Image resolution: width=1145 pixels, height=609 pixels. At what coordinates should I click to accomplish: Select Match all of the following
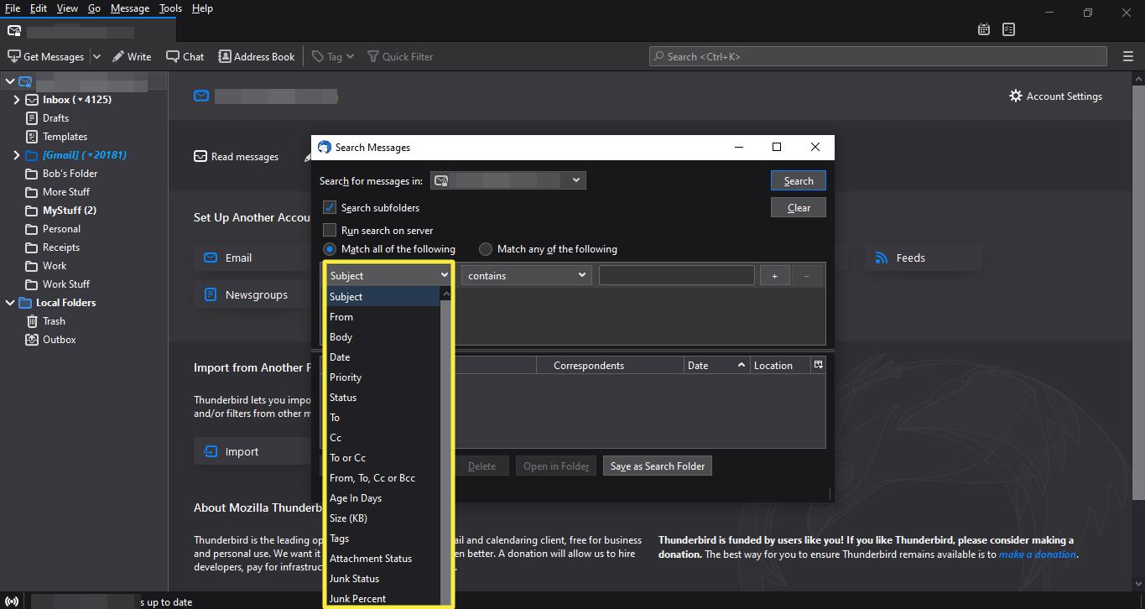pyautogui.click(x=329, y=249)
